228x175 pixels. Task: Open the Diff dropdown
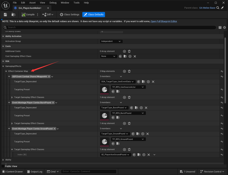click(x=48, y=14)
